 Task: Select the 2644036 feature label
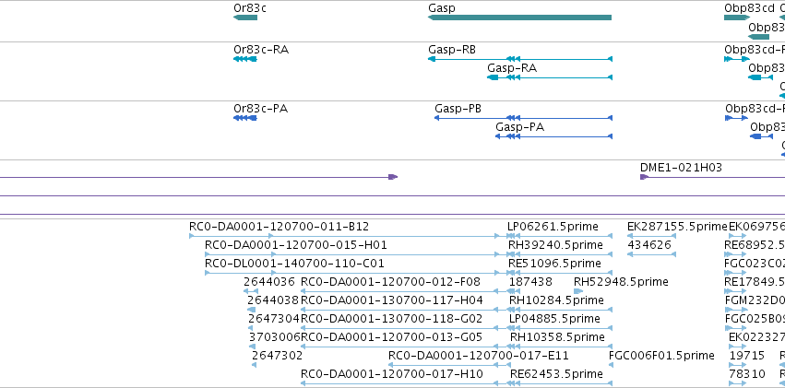[269, 282]
